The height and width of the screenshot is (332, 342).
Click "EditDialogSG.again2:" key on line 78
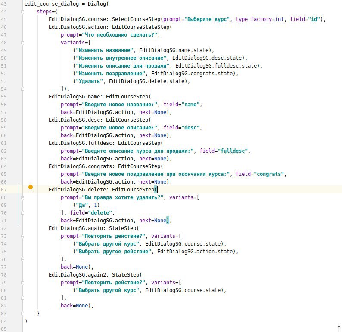click(x=79, y=275)
